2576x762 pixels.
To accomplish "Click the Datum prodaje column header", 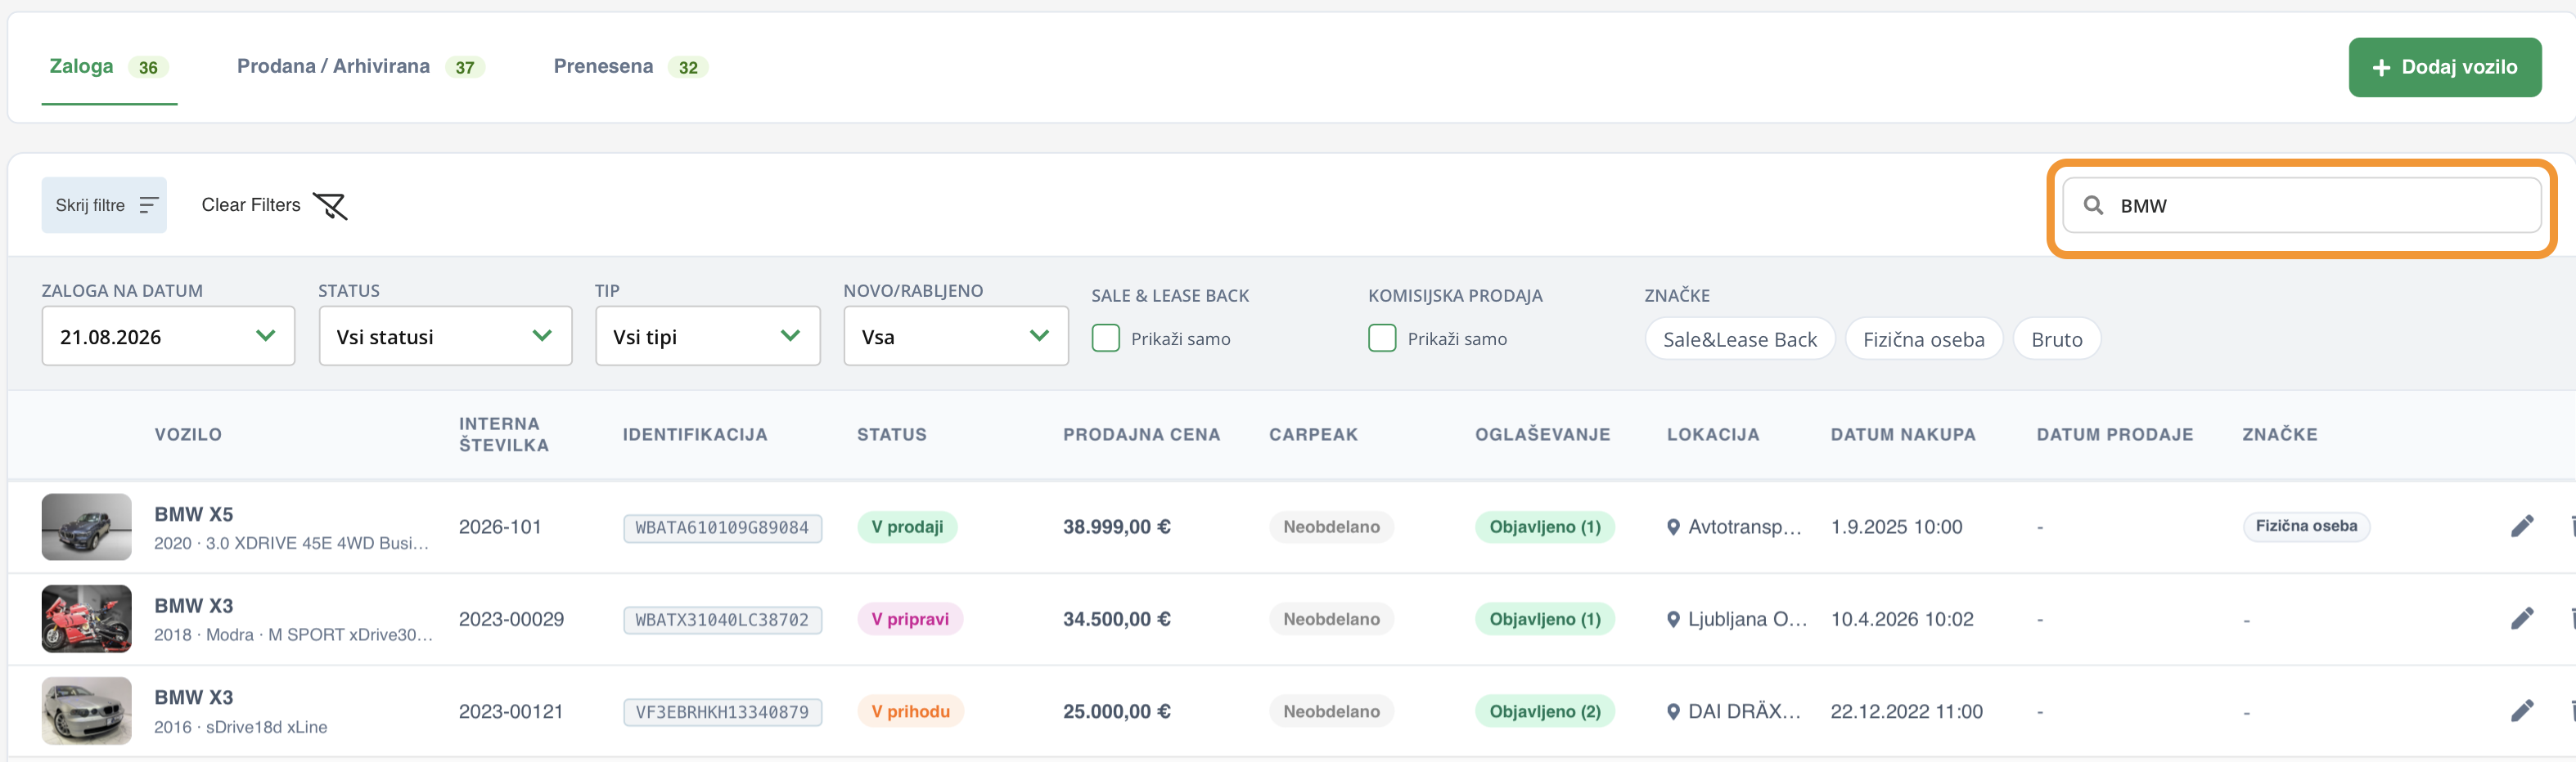I will pos(2114,434).
